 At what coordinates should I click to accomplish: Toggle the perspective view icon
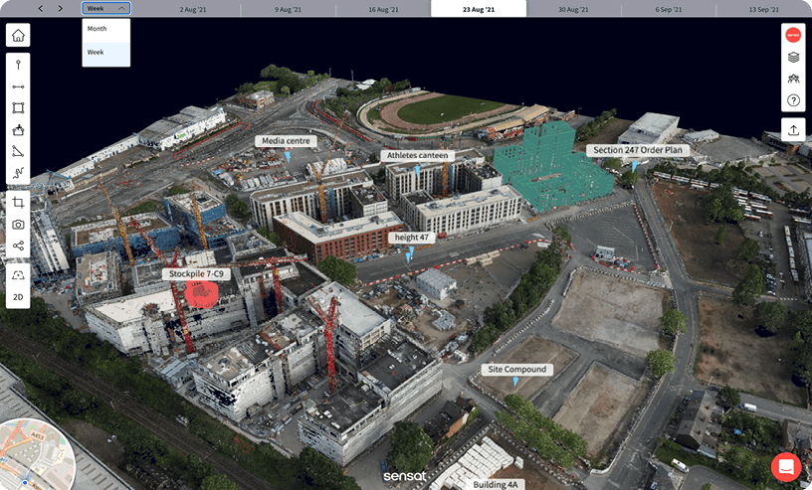[18, 275]
